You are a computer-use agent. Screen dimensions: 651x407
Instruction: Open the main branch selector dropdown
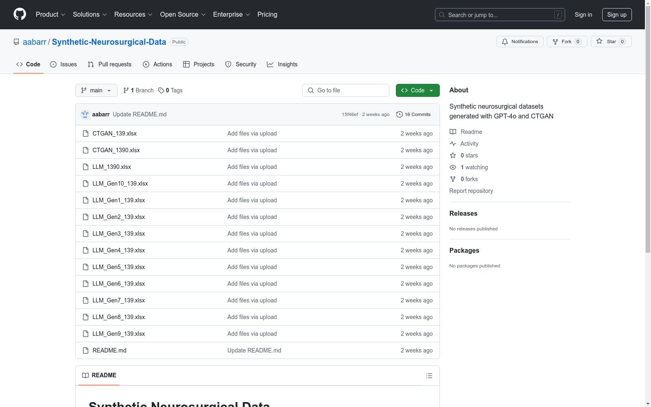click(x=96, y=90)
